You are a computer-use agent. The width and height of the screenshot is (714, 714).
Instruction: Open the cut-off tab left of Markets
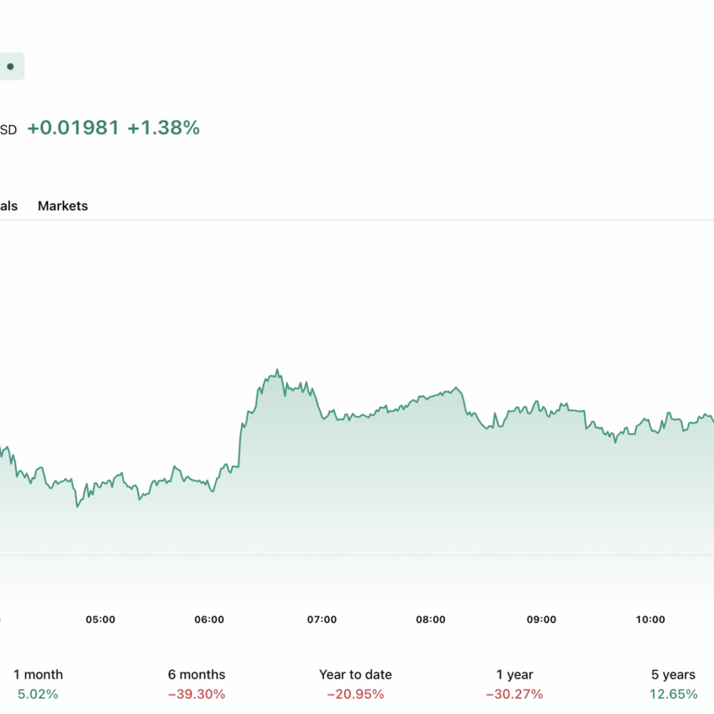(x=8, y=206)
